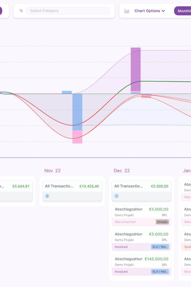Click the tall purple December chart bar

(136, 69)
